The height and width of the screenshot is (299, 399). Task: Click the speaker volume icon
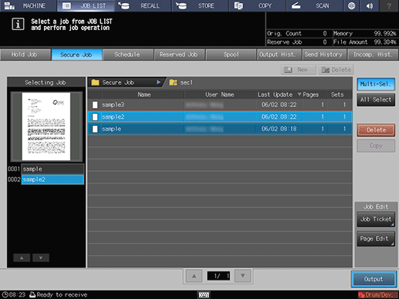(370, 5)
